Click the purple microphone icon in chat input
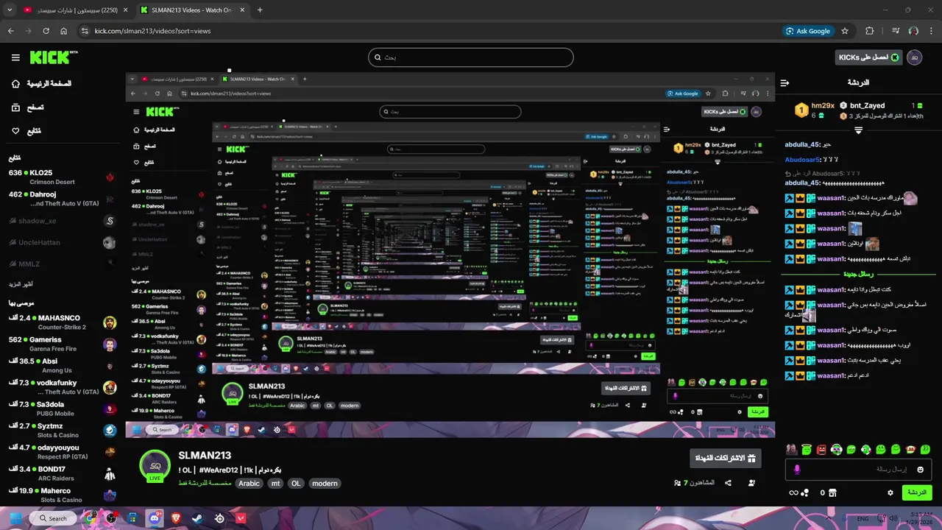This screenshot has width=942, height=530. [797, 469]
